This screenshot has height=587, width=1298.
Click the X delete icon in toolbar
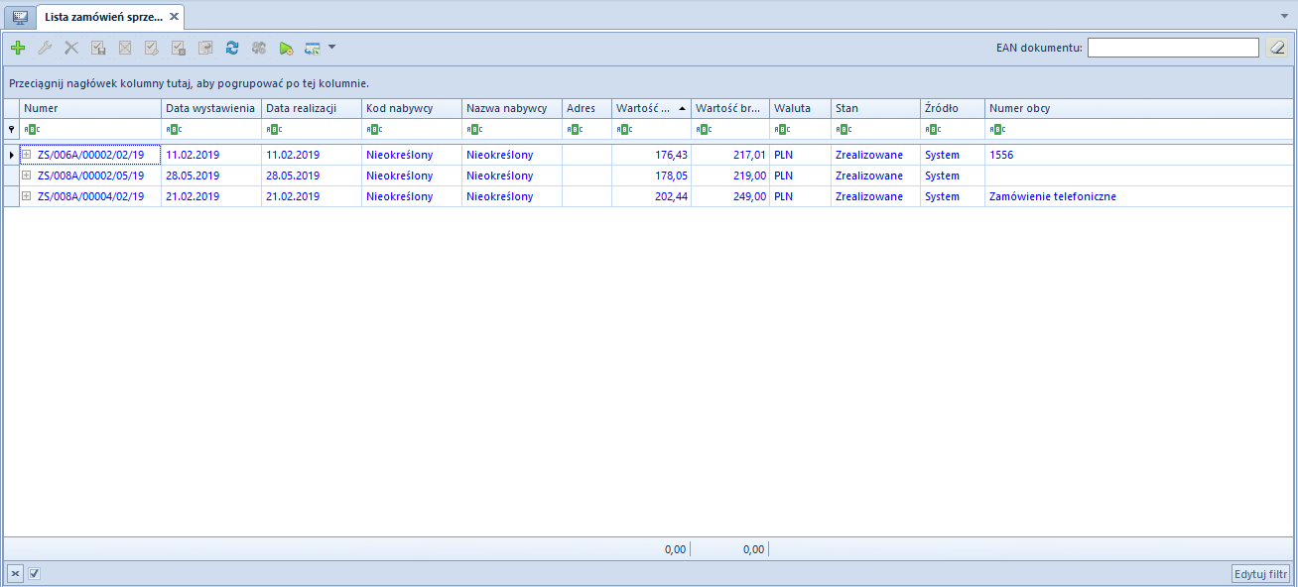coord(71,48)
